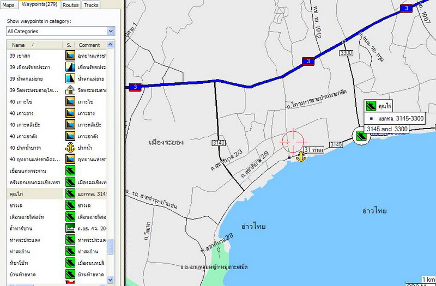The width and height of the screenshot is (436, 286).
Task: Click the highway 3 shield above ถ.โครงการสายบ้านนายกลัด
Action: [308, 61]
